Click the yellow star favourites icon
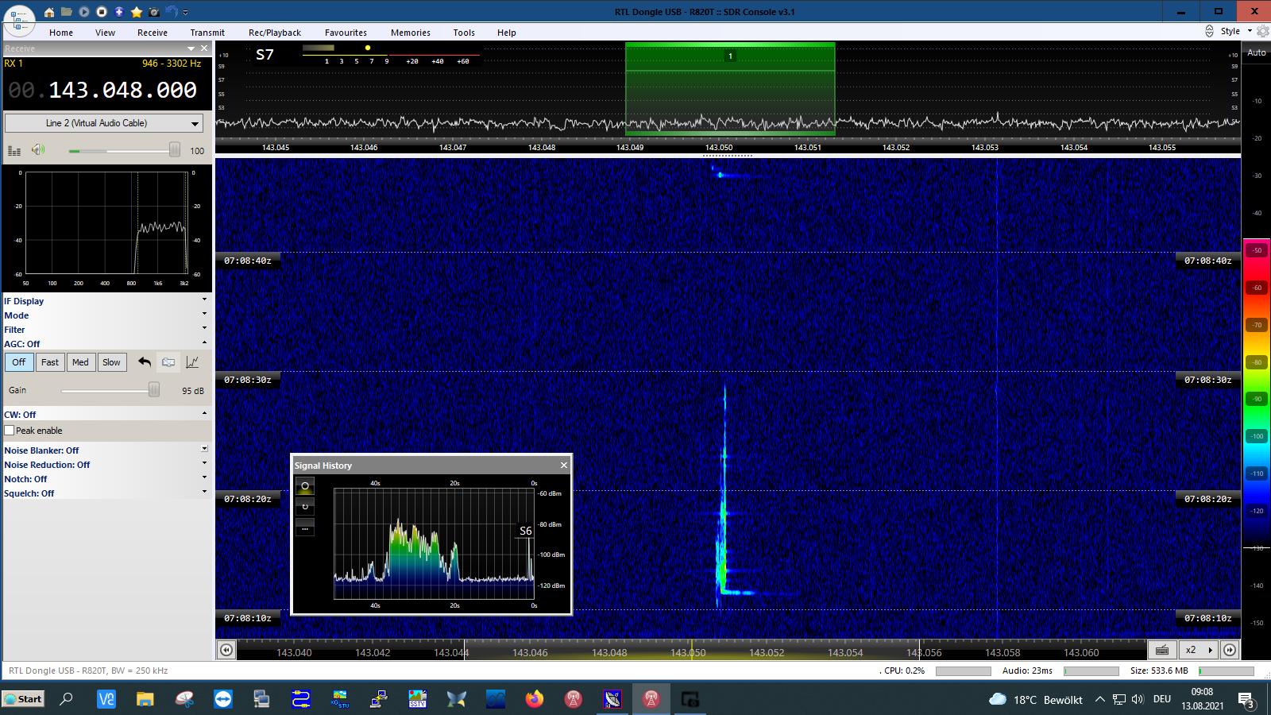Screen dimensions: 1271x715 click(x=137, y=12)
